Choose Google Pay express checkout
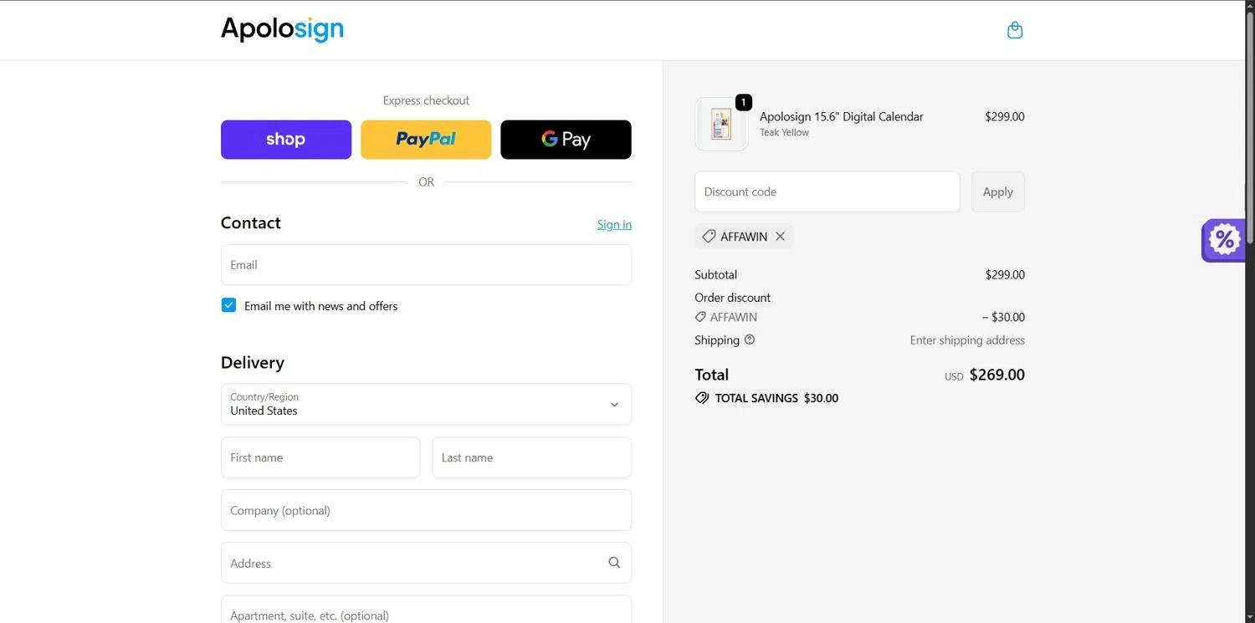Screen dimensions: 1255x623 [566, 140]
